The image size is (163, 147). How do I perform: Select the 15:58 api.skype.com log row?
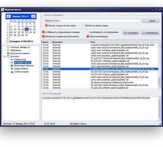(x=100, y=82)
